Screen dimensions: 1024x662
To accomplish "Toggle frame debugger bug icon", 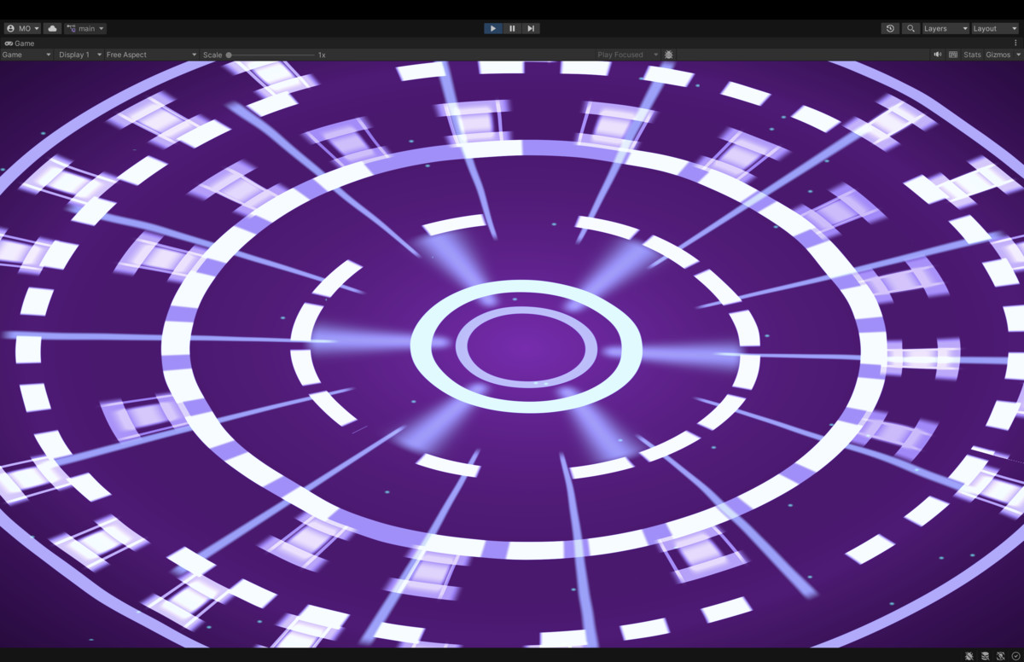I will click(669, 55).
